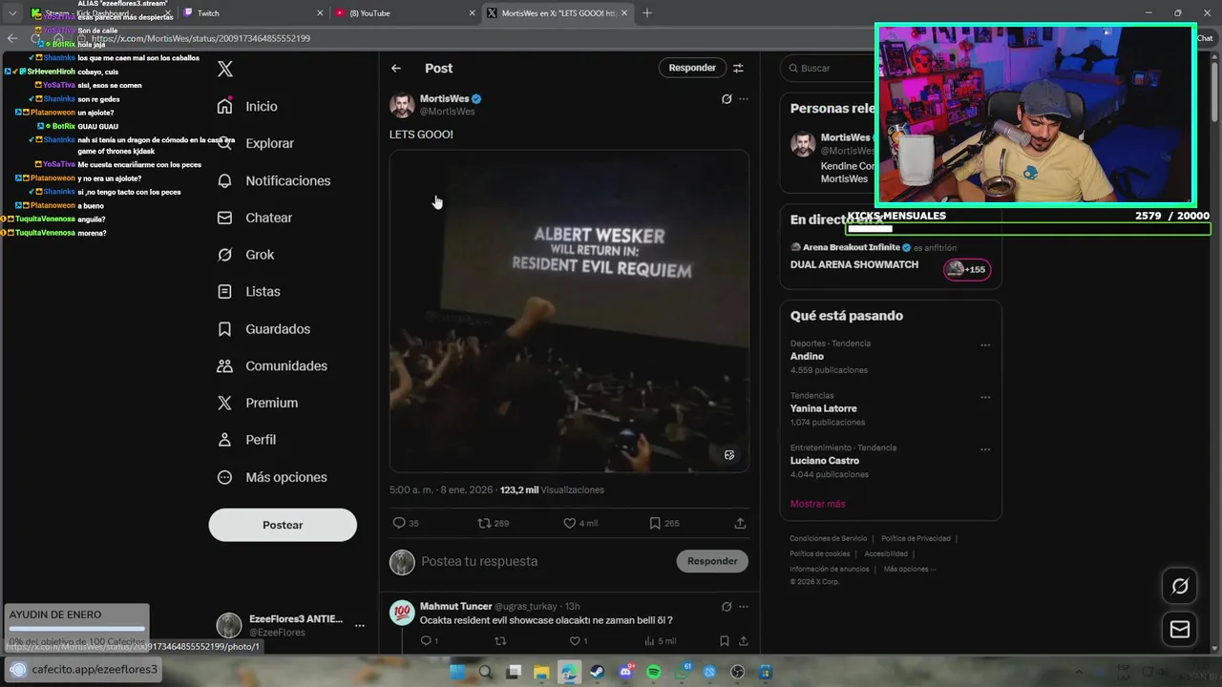Open the Luciano Castro trend
Viewport: 1222px width, 687px height.
825,461
